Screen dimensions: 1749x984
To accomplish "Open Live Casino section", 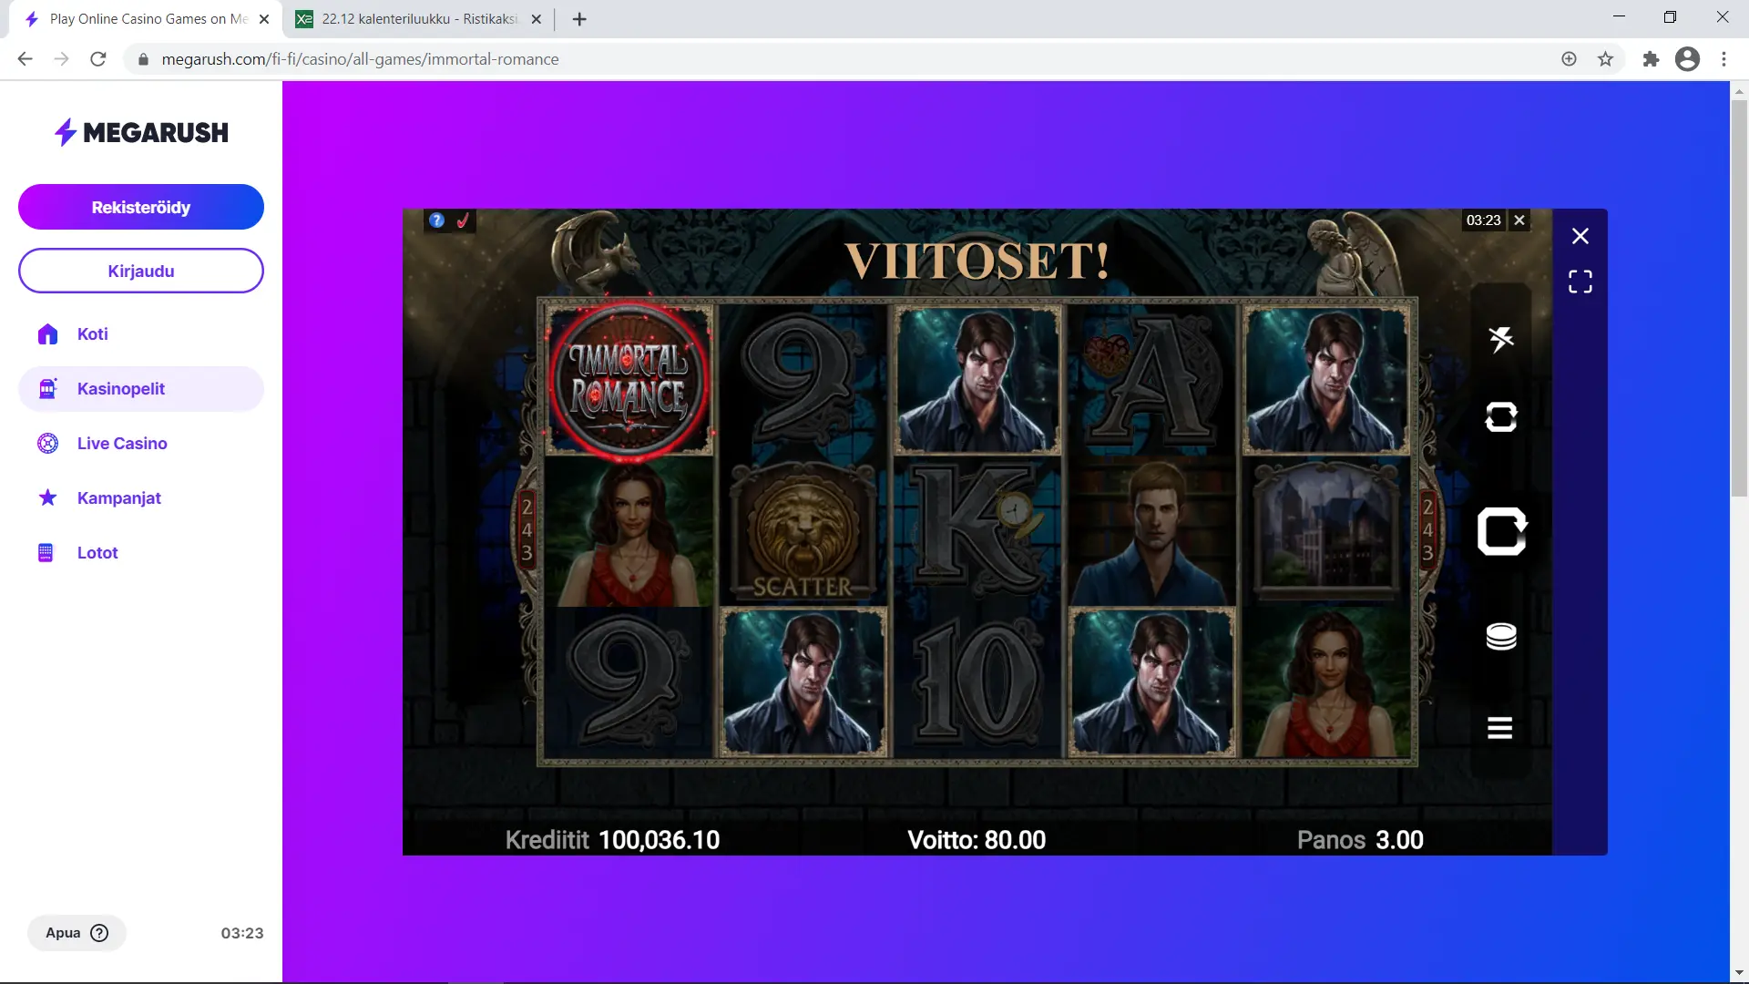I will pos(121,444).
